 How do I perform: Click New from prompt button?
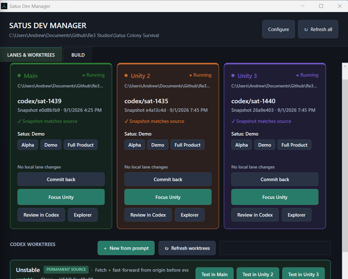pos(126,248)
